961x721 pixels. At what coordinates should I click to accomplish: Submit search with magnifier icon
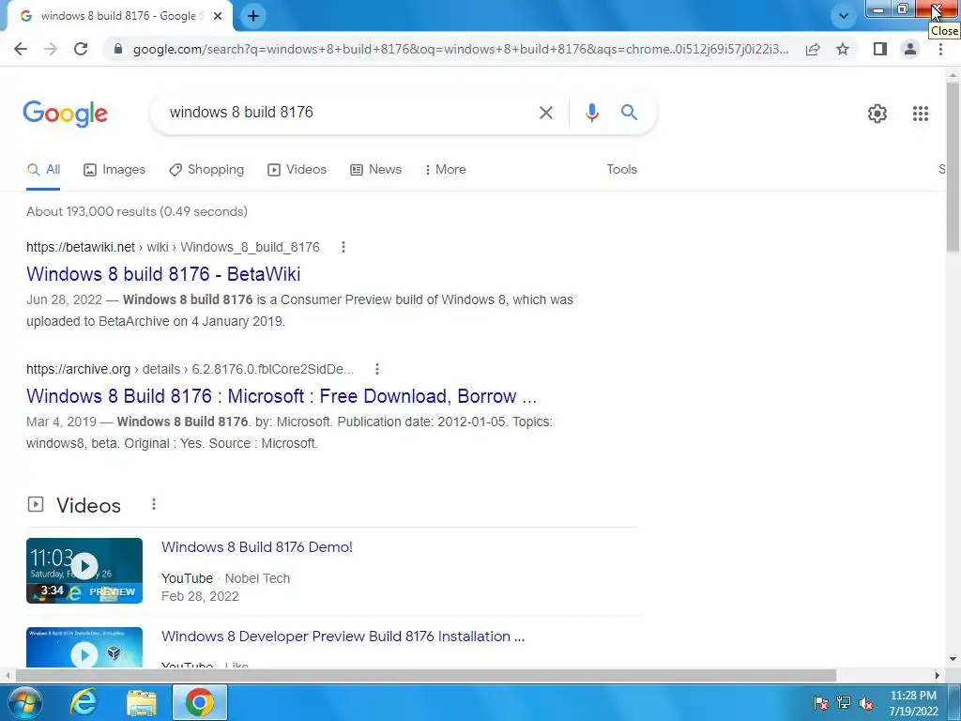629,113
